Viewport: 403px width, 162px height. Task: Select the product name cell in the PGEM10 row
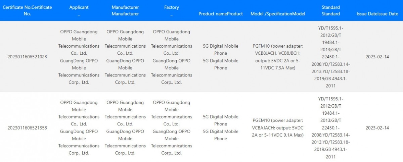tap(221, 127)
